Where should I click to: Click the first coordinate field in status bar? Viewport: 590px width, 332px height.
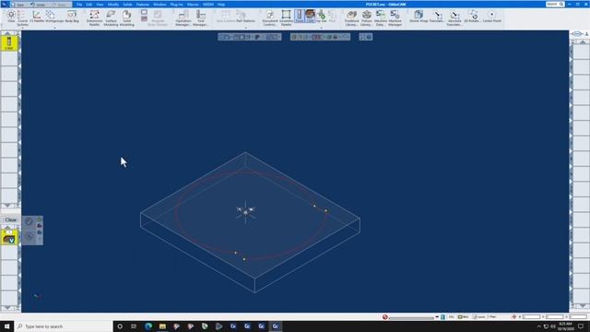531,317
